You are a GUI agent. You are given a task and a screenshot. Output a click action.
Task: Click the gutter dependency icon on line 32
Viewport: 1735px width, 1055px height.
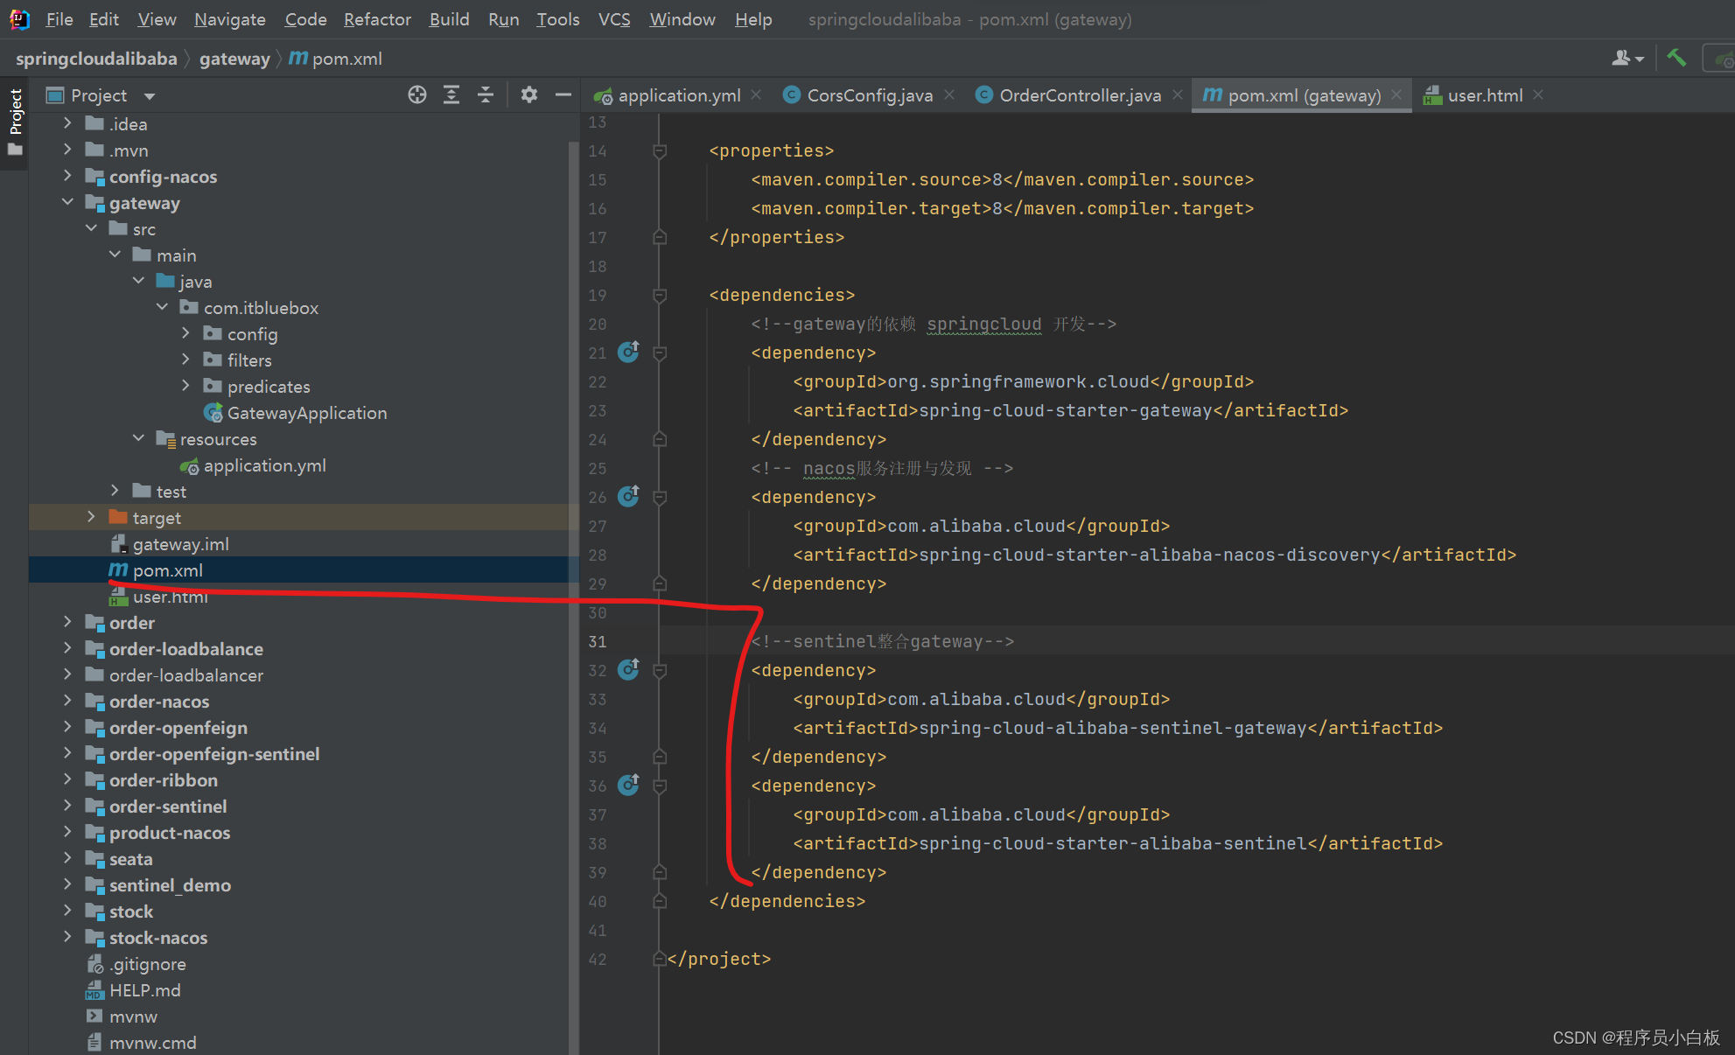click(629, 669)
